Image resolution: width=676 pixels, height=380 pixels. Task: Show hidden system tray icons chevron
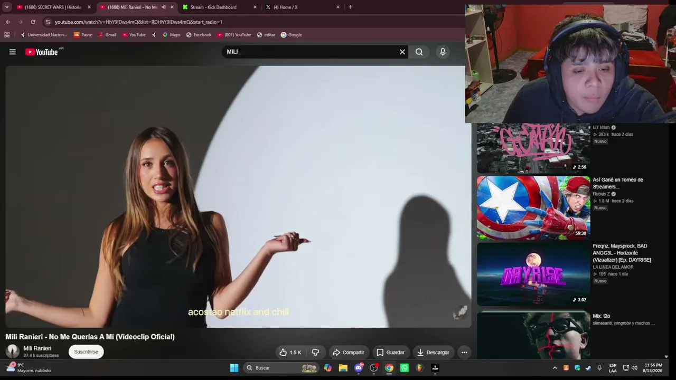click(x=555, y=368)
